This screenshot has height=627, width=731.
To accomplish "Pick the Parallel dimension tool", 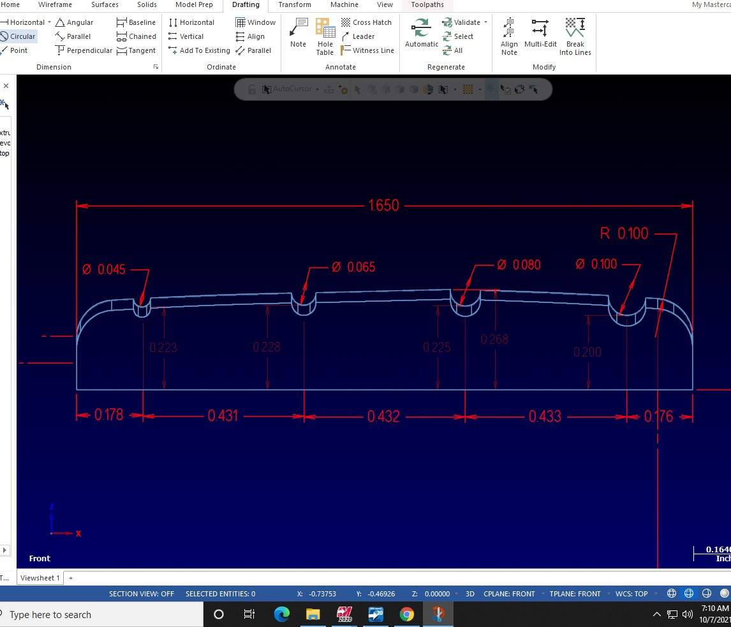I will pos(73,36).
